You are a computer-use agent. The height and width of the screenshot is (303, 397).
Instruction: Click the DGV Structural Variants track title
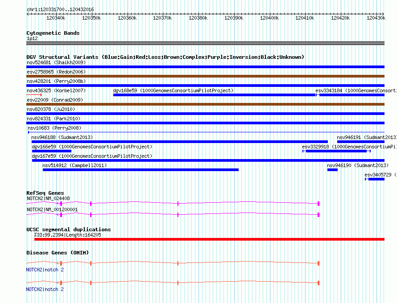click(x=165, y=57)
